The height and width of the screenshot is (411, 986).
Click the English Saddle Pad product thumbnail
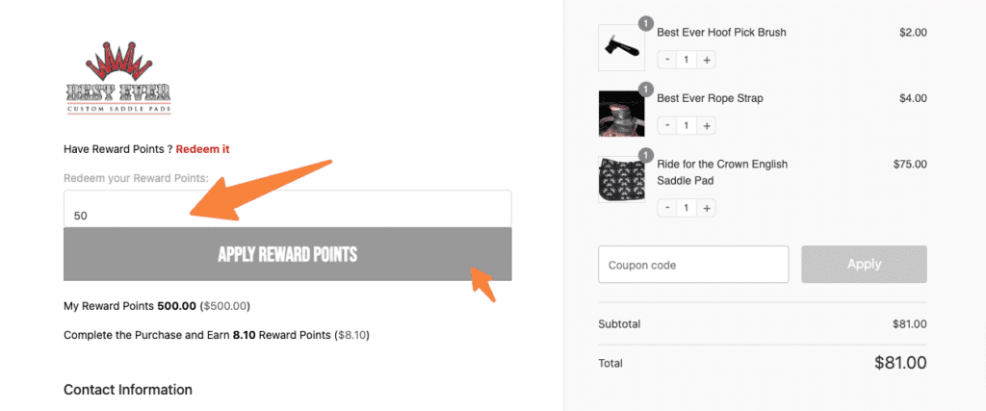[621, 180]
